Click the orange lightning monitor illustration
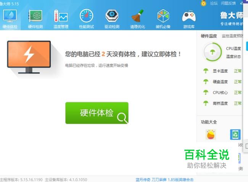The height and width of the screenshot is (182, 248). (x=29, y=57)
